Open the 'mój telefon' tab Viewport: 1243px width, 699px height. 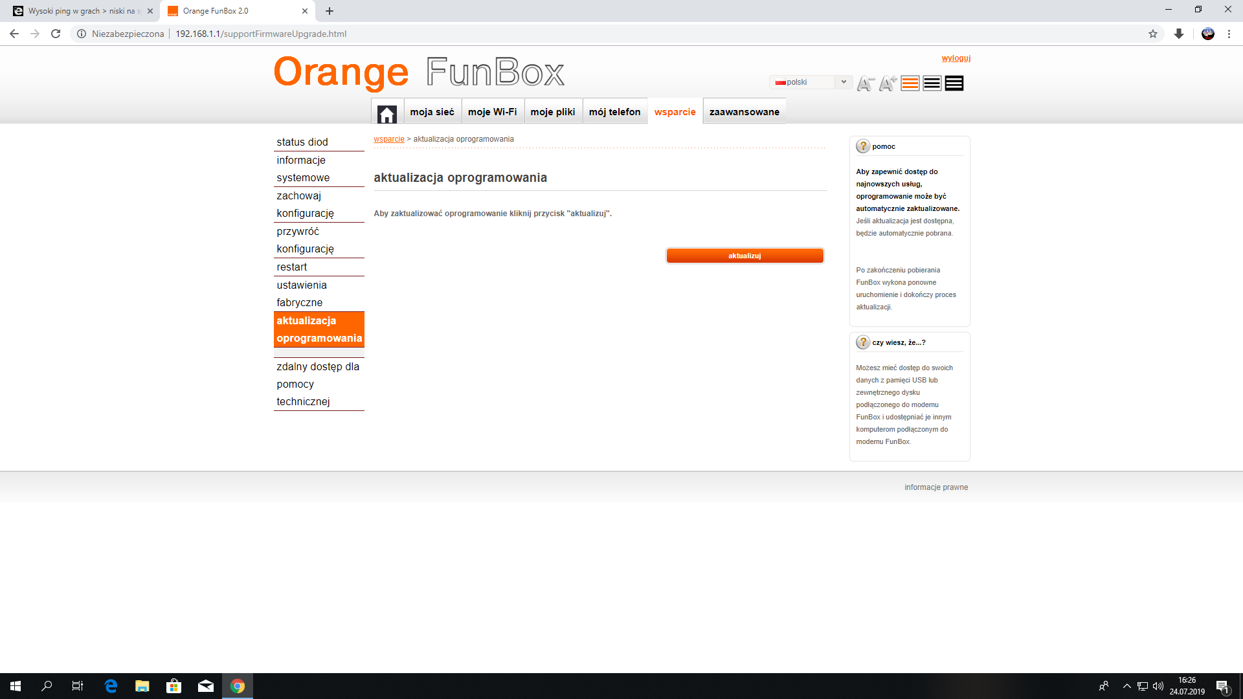[x=615, y=112]
